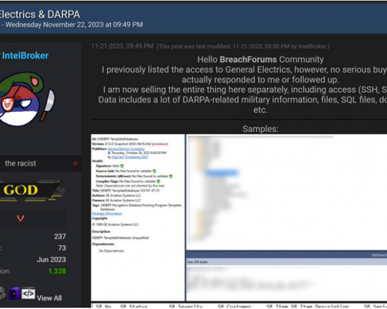Open View All awards link
The image size is (387, 309).
(49, 298)
